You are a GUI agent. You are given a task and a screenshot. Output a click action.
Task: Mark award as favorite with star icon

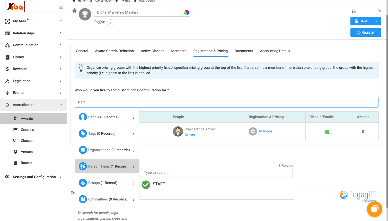[74, 11]
